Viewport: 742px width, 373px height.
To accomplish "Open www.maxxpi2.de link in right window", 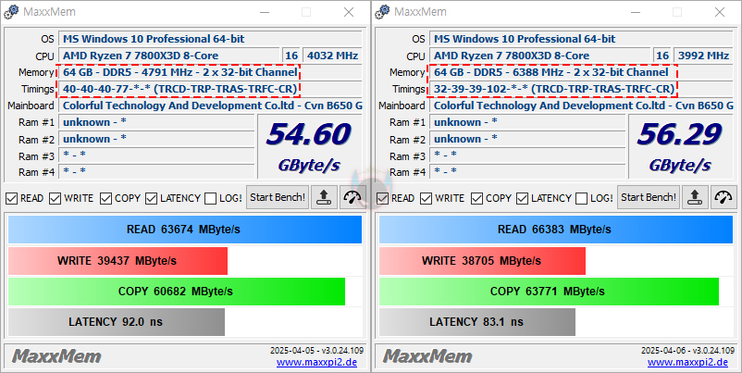I will (687, 363).
